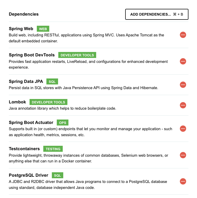The width and height of the screenshot is (197, 198).
Task: Remove the Spring Data JPA dependency
Action: (x=183, y=85)
